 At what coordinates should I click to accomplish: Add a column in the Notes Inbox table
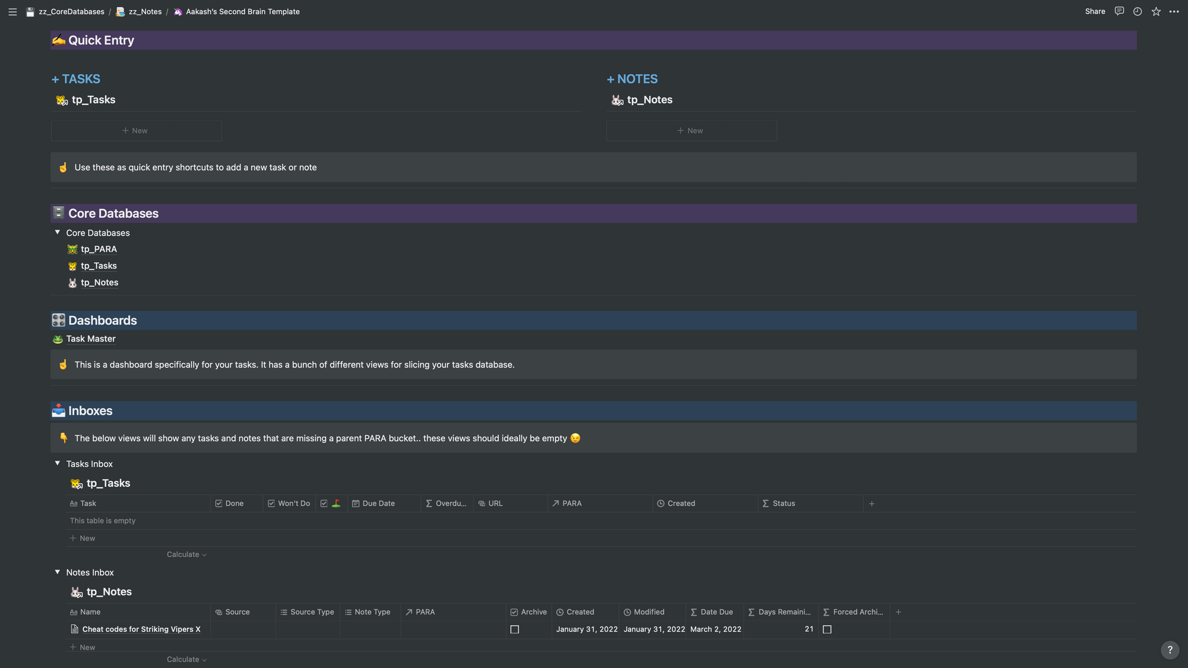pyautogui.click(x=899, y=612)
